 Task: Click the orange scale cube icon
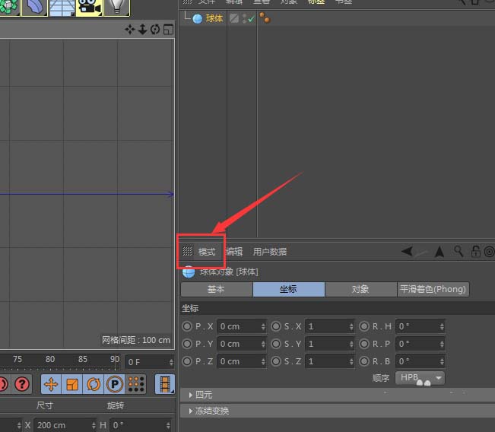coord(72,384)
